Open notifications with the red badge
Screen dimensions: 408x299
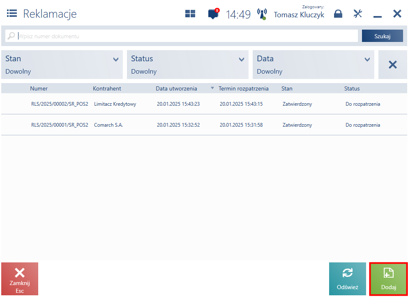click(x=214, y=13)
